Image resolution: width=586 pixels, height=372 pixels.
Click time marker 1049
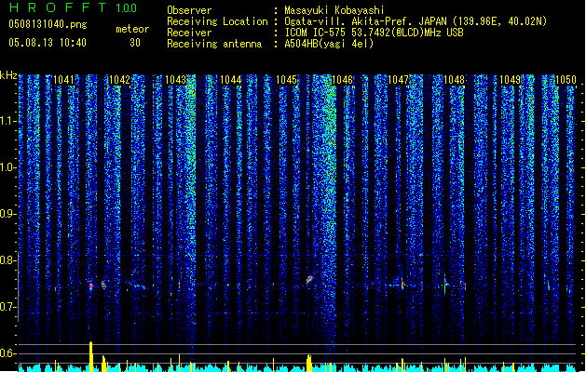coord(511,80)
